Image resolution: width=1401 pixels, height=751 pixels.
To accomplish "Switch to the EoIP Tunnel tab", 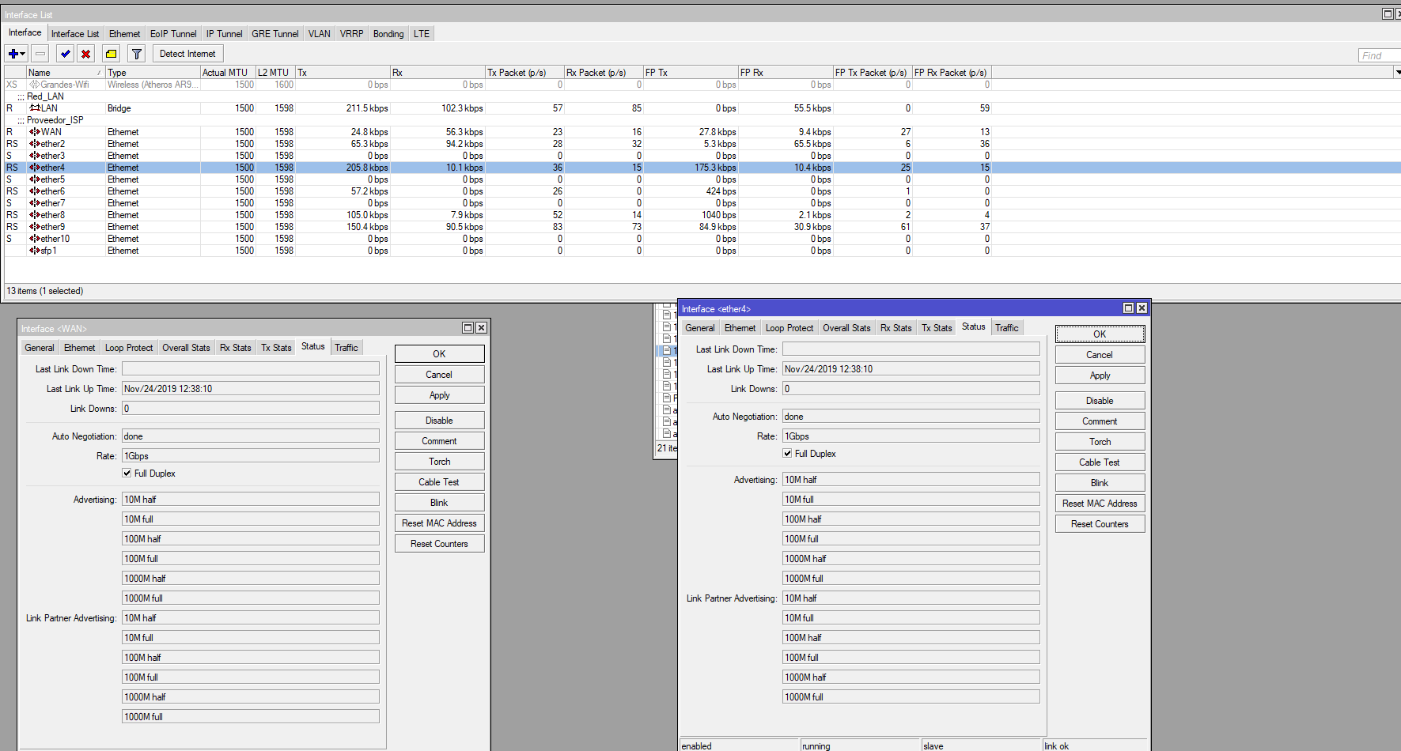I will click(x=173, y=34).
